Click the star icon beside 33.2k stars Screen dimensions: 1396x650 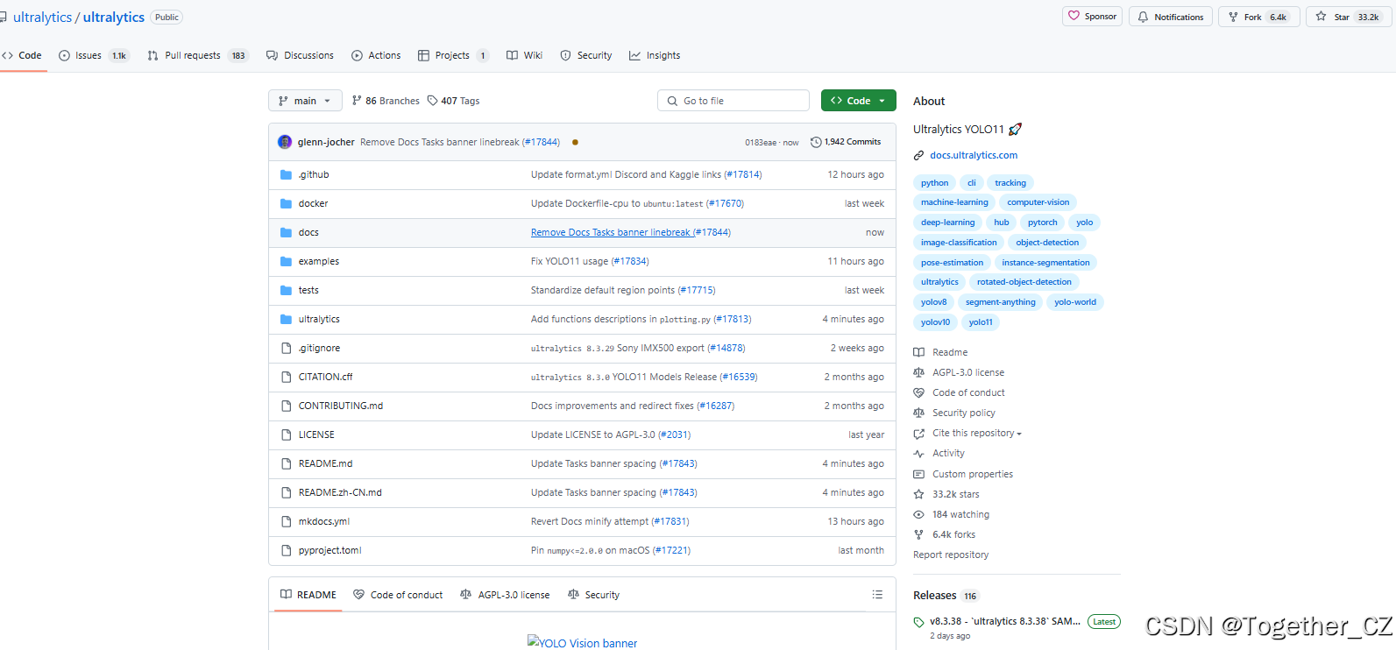[x=918, y=495]
